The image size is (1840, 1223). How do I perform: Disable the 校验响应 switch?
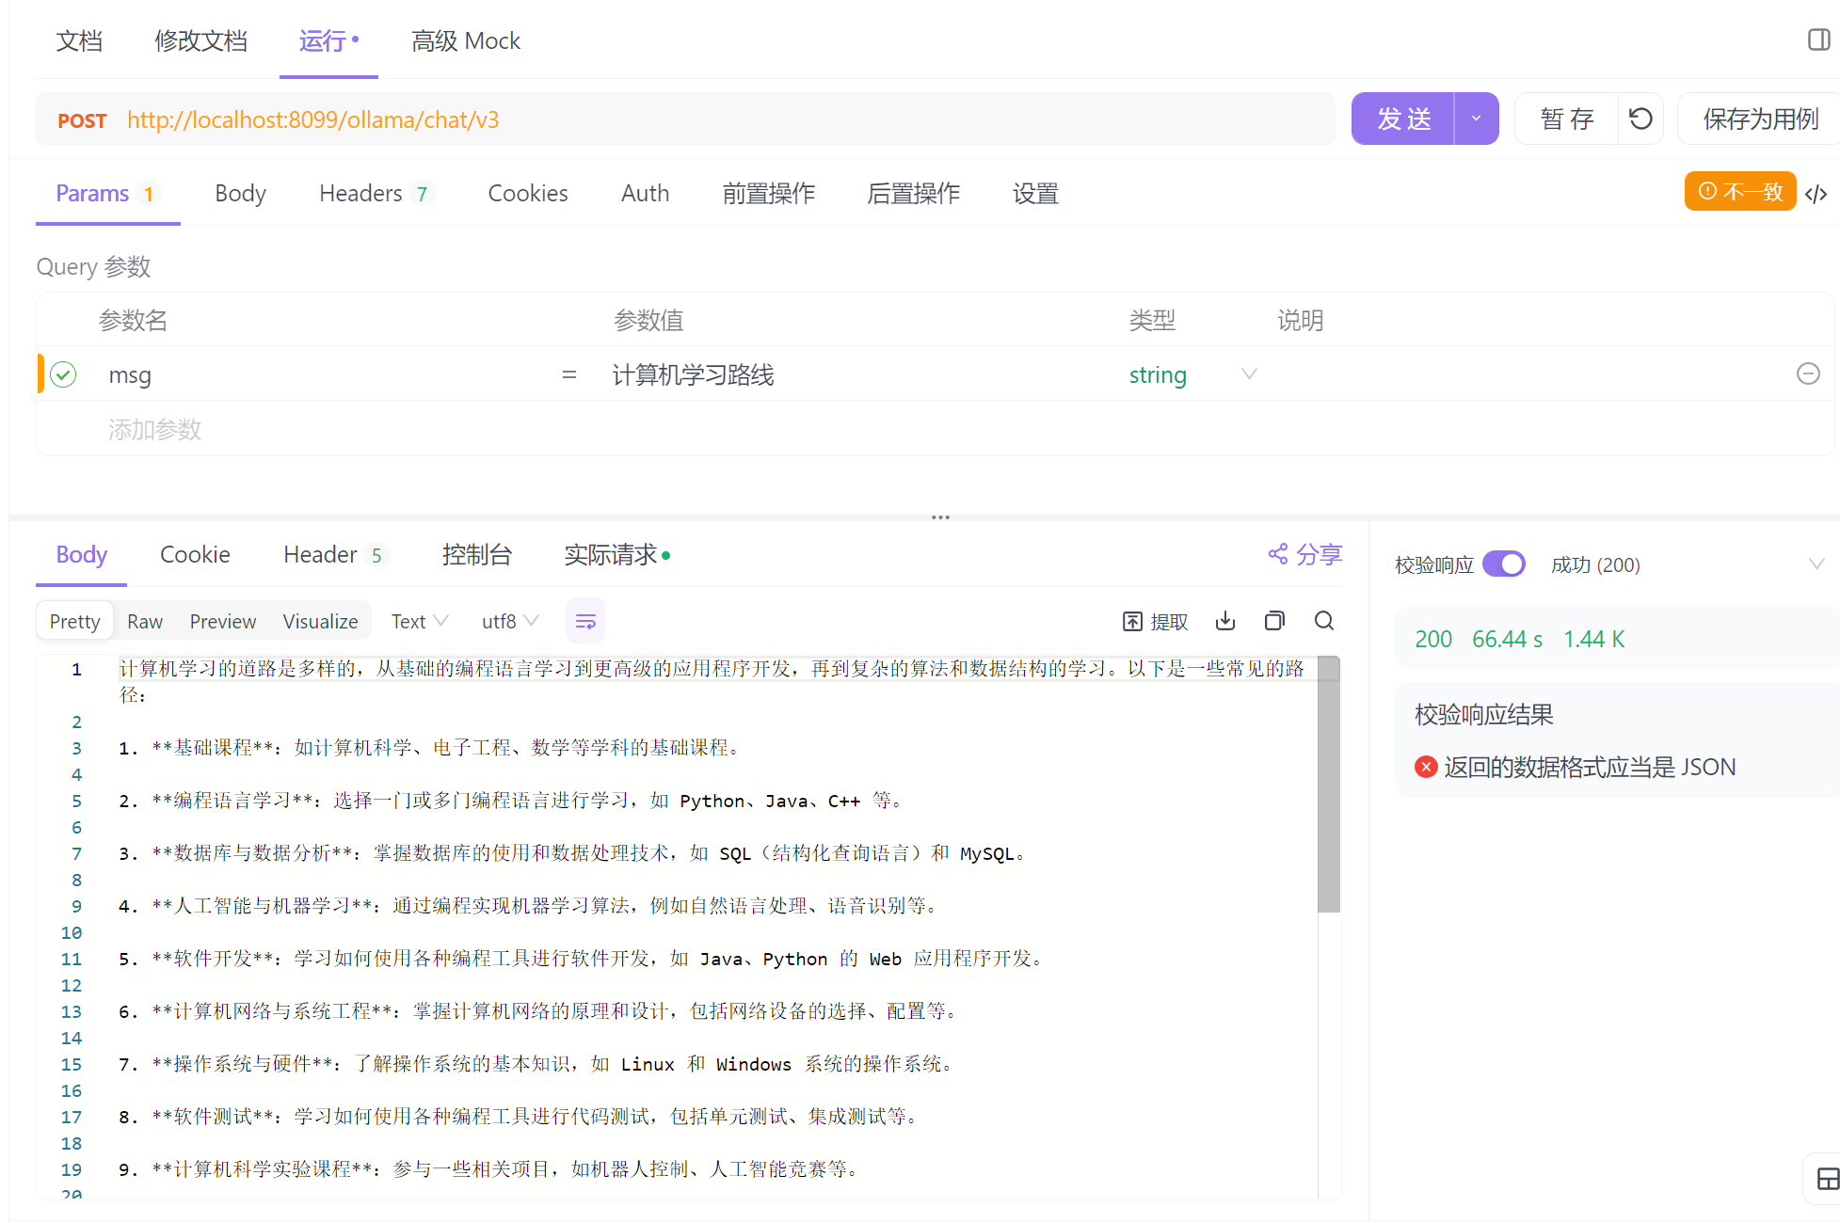(x=1503, y=564)
